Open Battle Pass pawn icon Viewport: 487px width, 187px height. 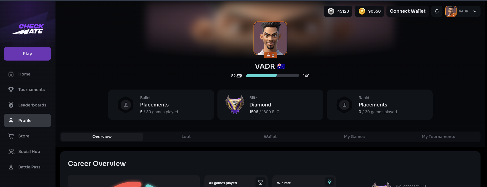pos(11,167)
